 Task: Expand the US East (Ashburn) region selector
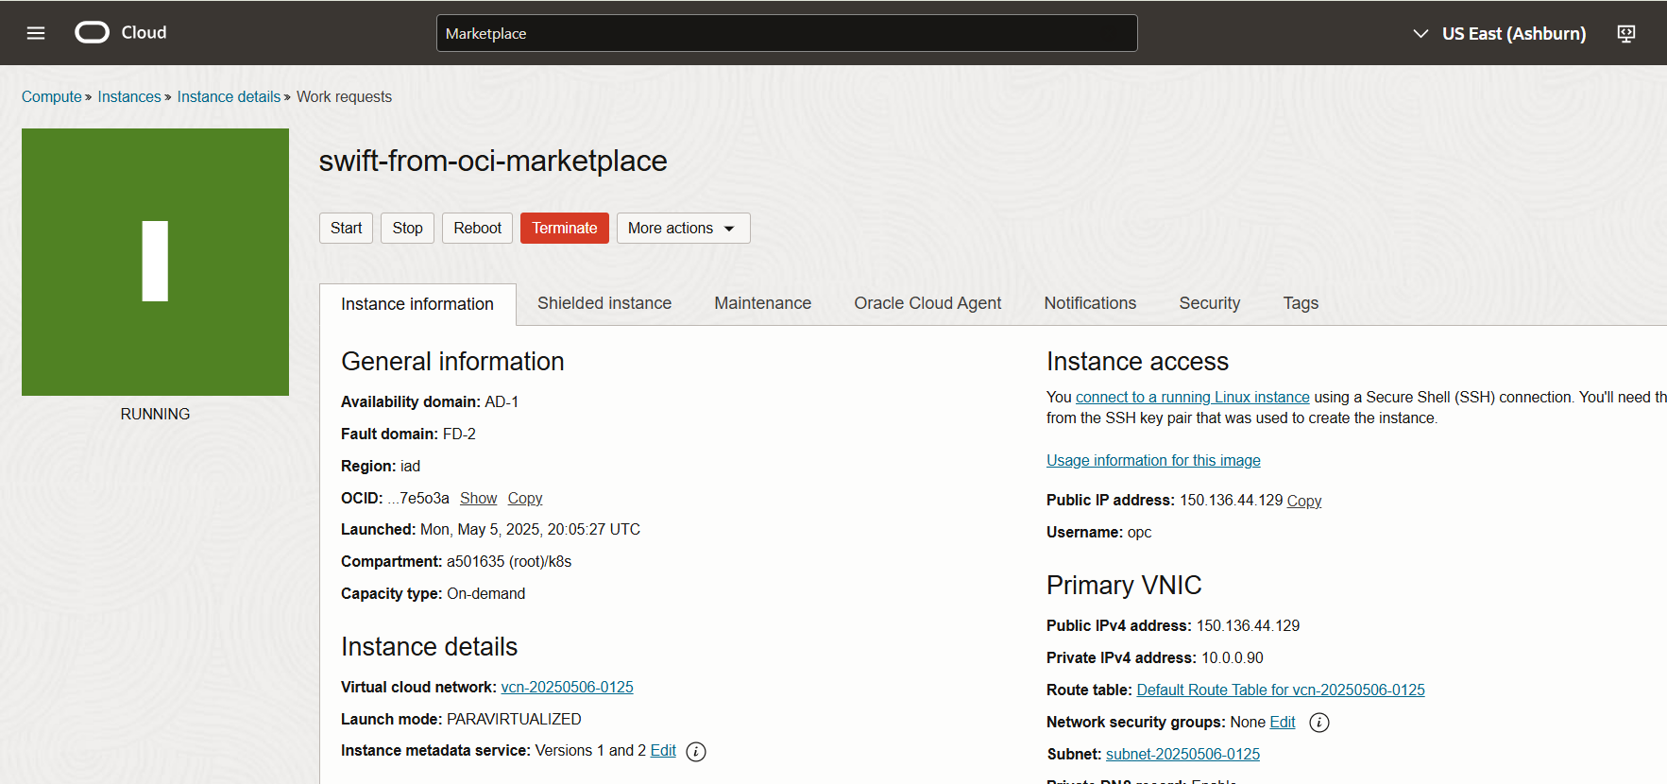(1499, 33)
